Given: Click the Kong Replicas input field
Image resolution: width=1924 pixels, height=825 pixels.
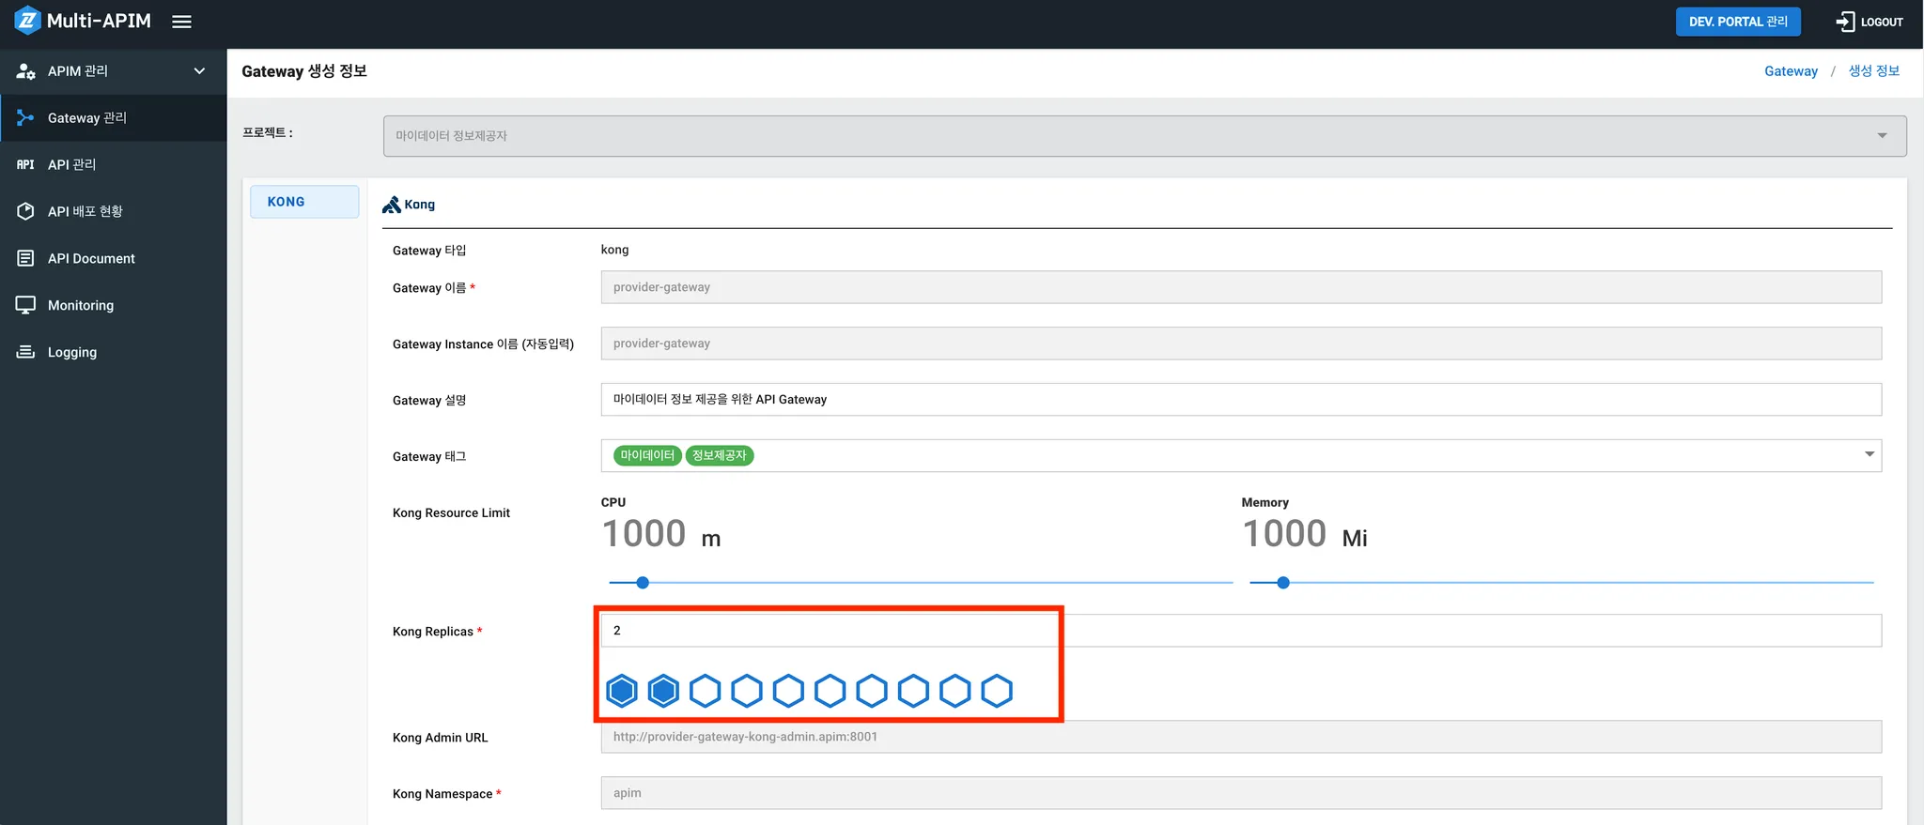Looking at the screenshot, I should tap(1241, 631).
